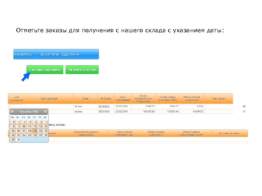The width and height of the screenshot is (262, 196).
Task: Open the underlined order number link
Action: point(104,106)
